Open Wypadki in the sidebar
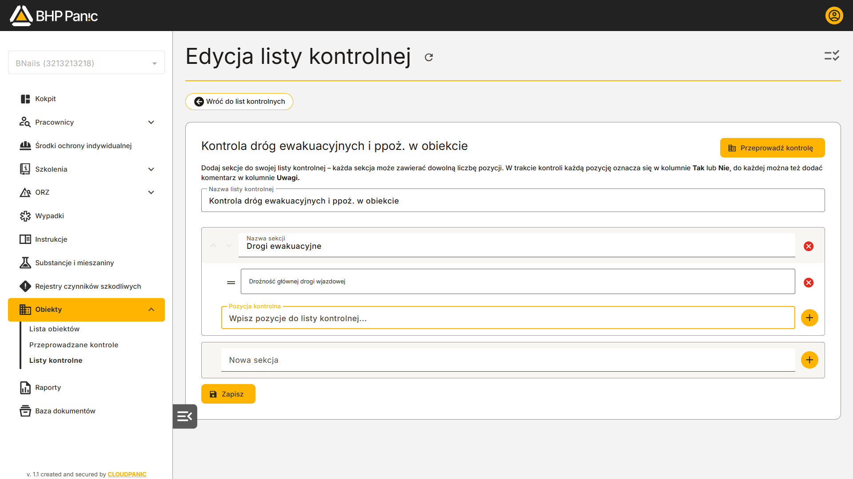This screenshot has width=853, height=479. click(x=86, y=216)
